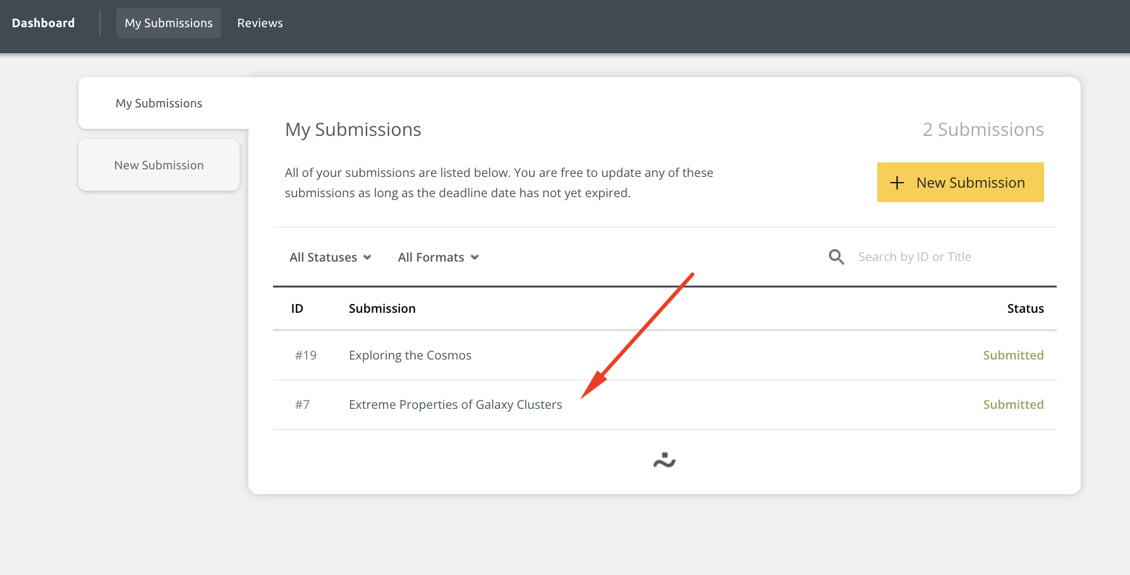
Task: Click the yellow New Submission button
Action: (960, 182)
